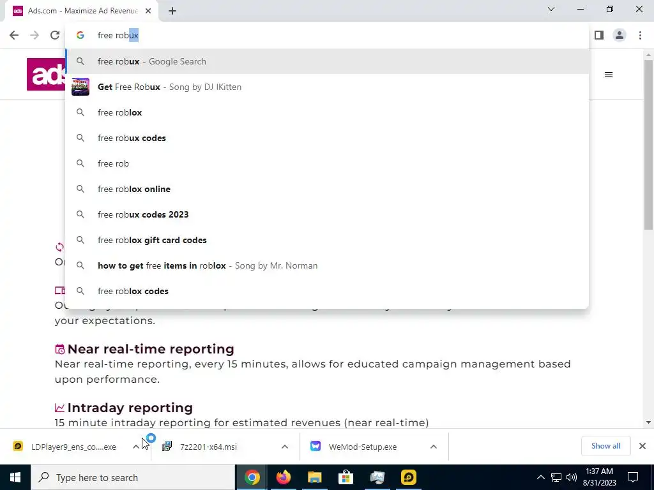Choose 'free robux - Google Search' suggestion
654x490 pixels.
coord(328,61)
